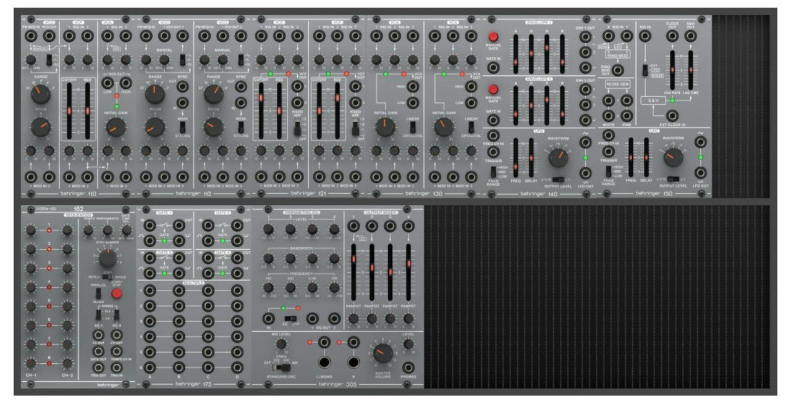Click the LAG TIME slider on module 150
Image resolution: width=791 pixels, height=407 pixels.
[690, 70]
